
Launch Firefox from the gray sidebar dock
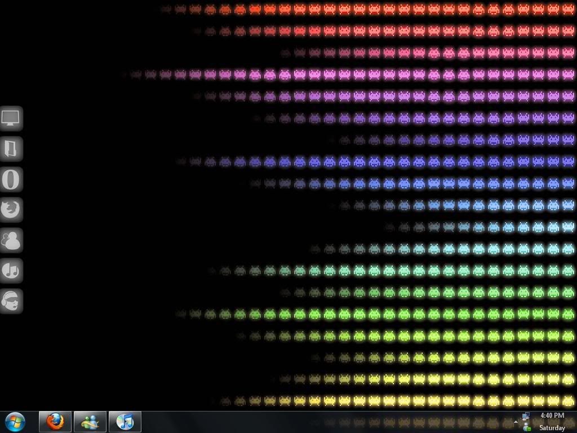tap(11, 210)
